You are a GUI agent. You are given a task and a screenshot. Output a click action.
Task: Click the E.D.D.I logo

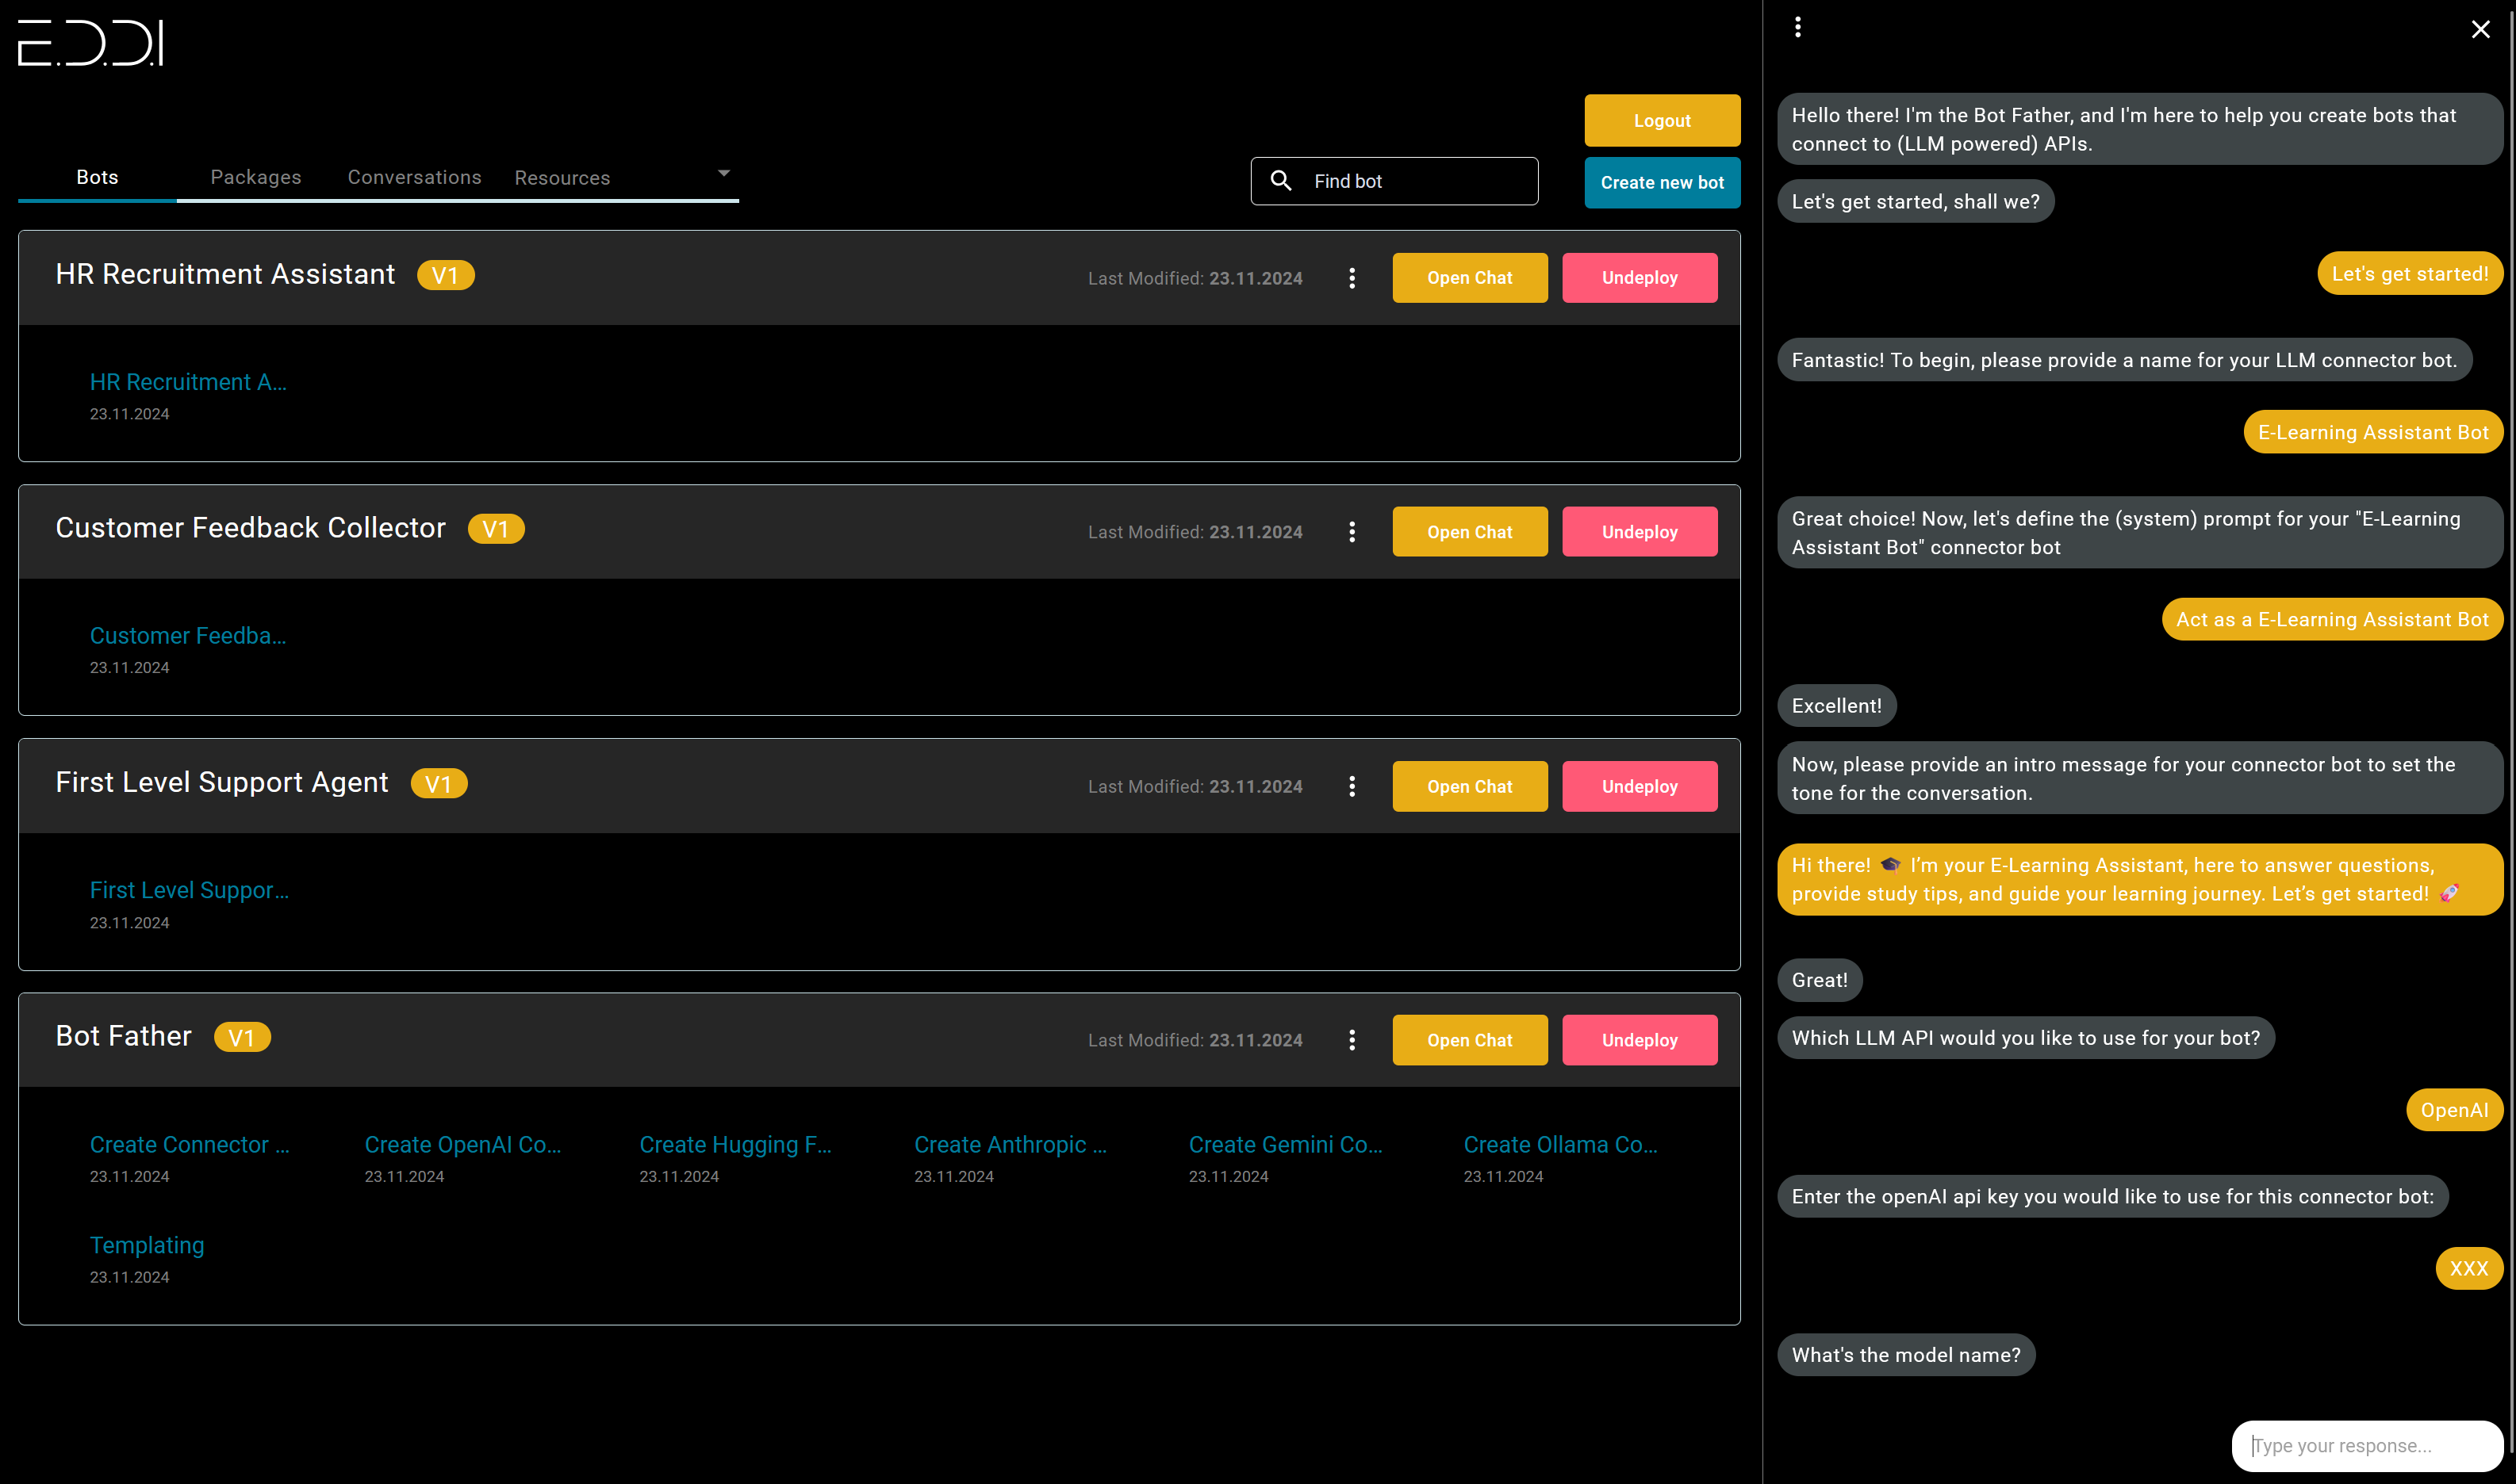pos(91,43)
